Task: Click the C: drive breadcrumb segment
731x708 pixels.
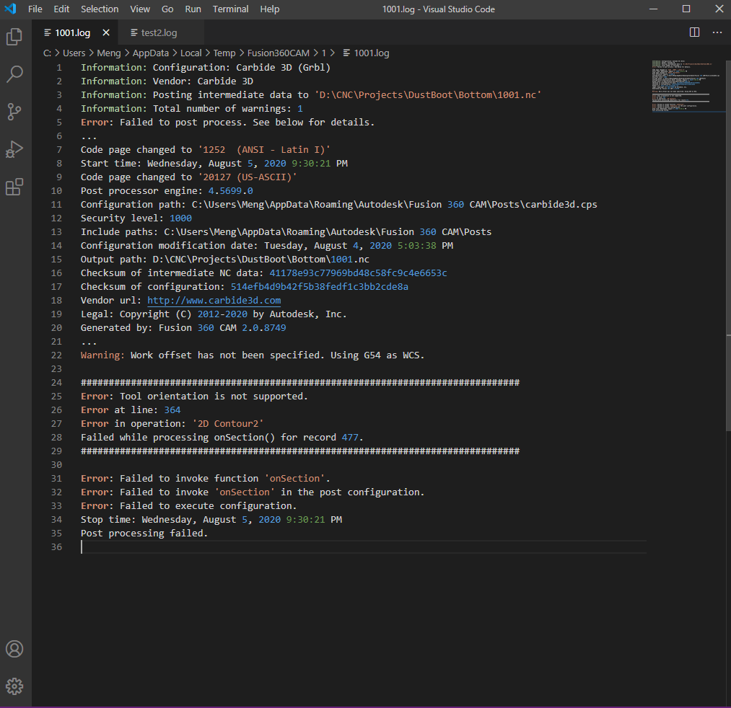Action: pyautogui.click(x=47, y=53)
